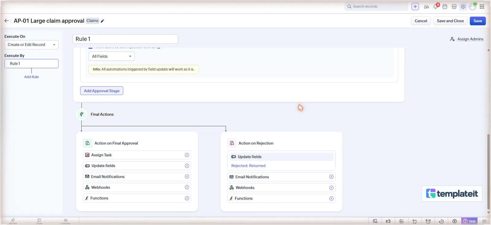Open the Help button in bottom bar
This screenshot has height=225, width=491.
coord(470,221)
